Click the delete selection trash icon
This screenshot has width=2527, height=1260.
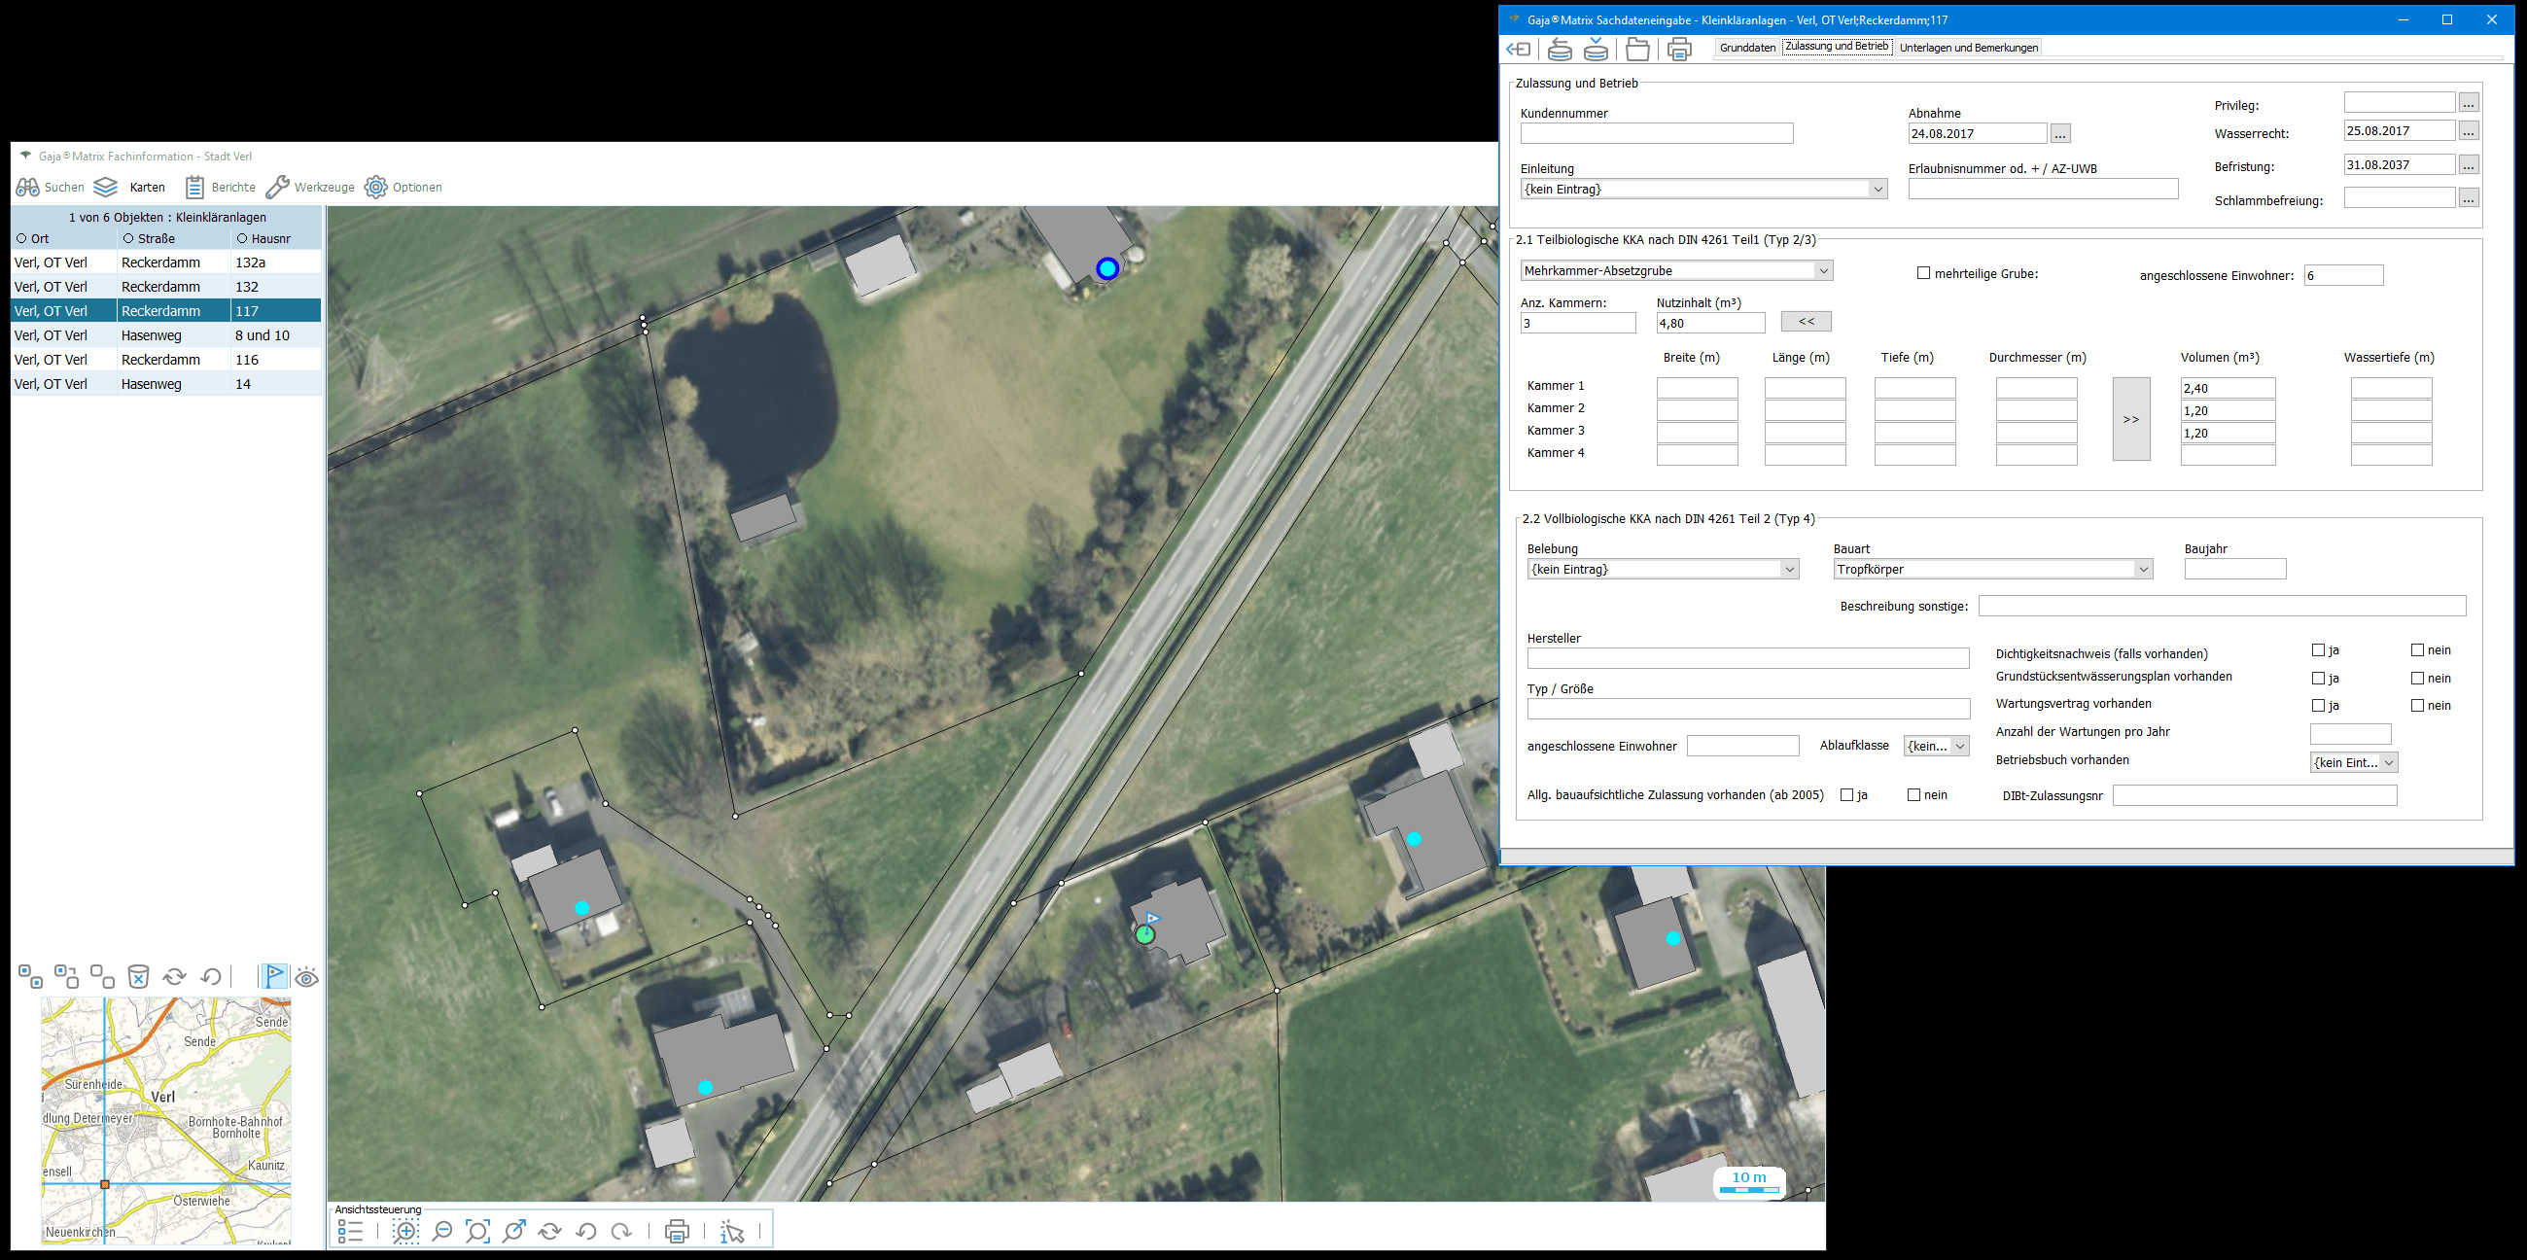tap(138, 977)
